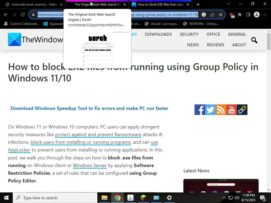The width and height of the screenshot is (271, 203).
Task: Open the uBlock extension showing 18
Action: [x=232, y=15]
